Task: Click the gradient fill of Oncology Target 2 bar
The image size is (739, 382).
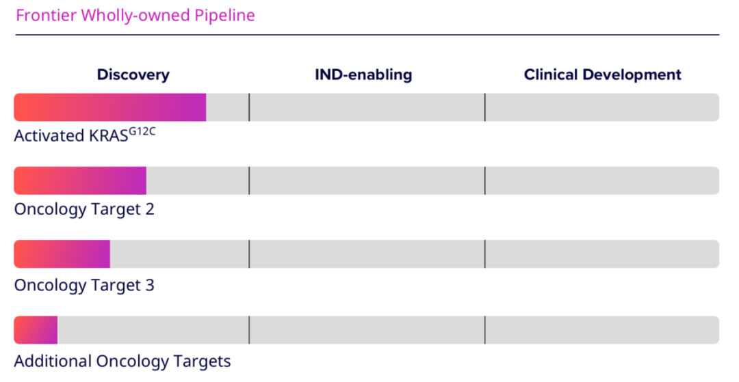Action: [80, 180]
